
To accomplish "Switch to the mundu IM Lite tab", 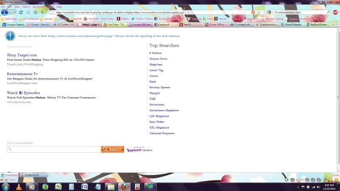I will coord(140,25).
